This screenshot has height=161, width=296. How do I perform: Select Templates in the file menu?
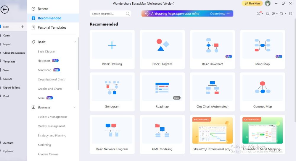pyautogui.click(x=9, y=61)
